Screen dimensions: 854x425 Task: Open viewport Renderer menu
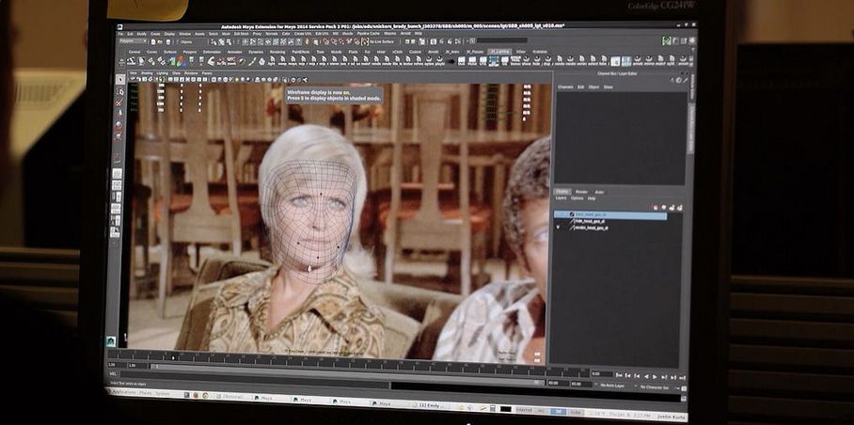191,73
